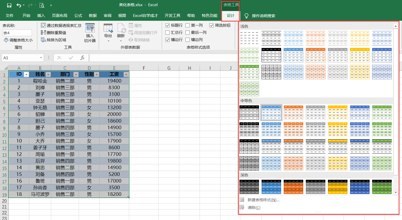Switch to the 开始 tab
The height and width of the screenshot is (220, 402).
(x=26, y=16)
